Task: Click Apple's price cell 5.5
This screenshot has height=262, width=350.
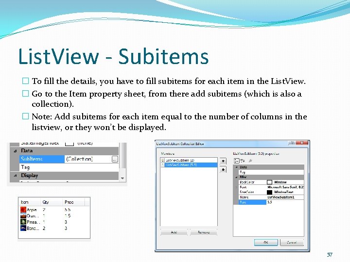Action: point(68,210)
